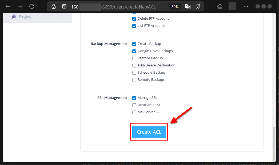Viewport: 279px width, 165px height.
Task: Check the Remote Backups box
Action: coord(134,80)
